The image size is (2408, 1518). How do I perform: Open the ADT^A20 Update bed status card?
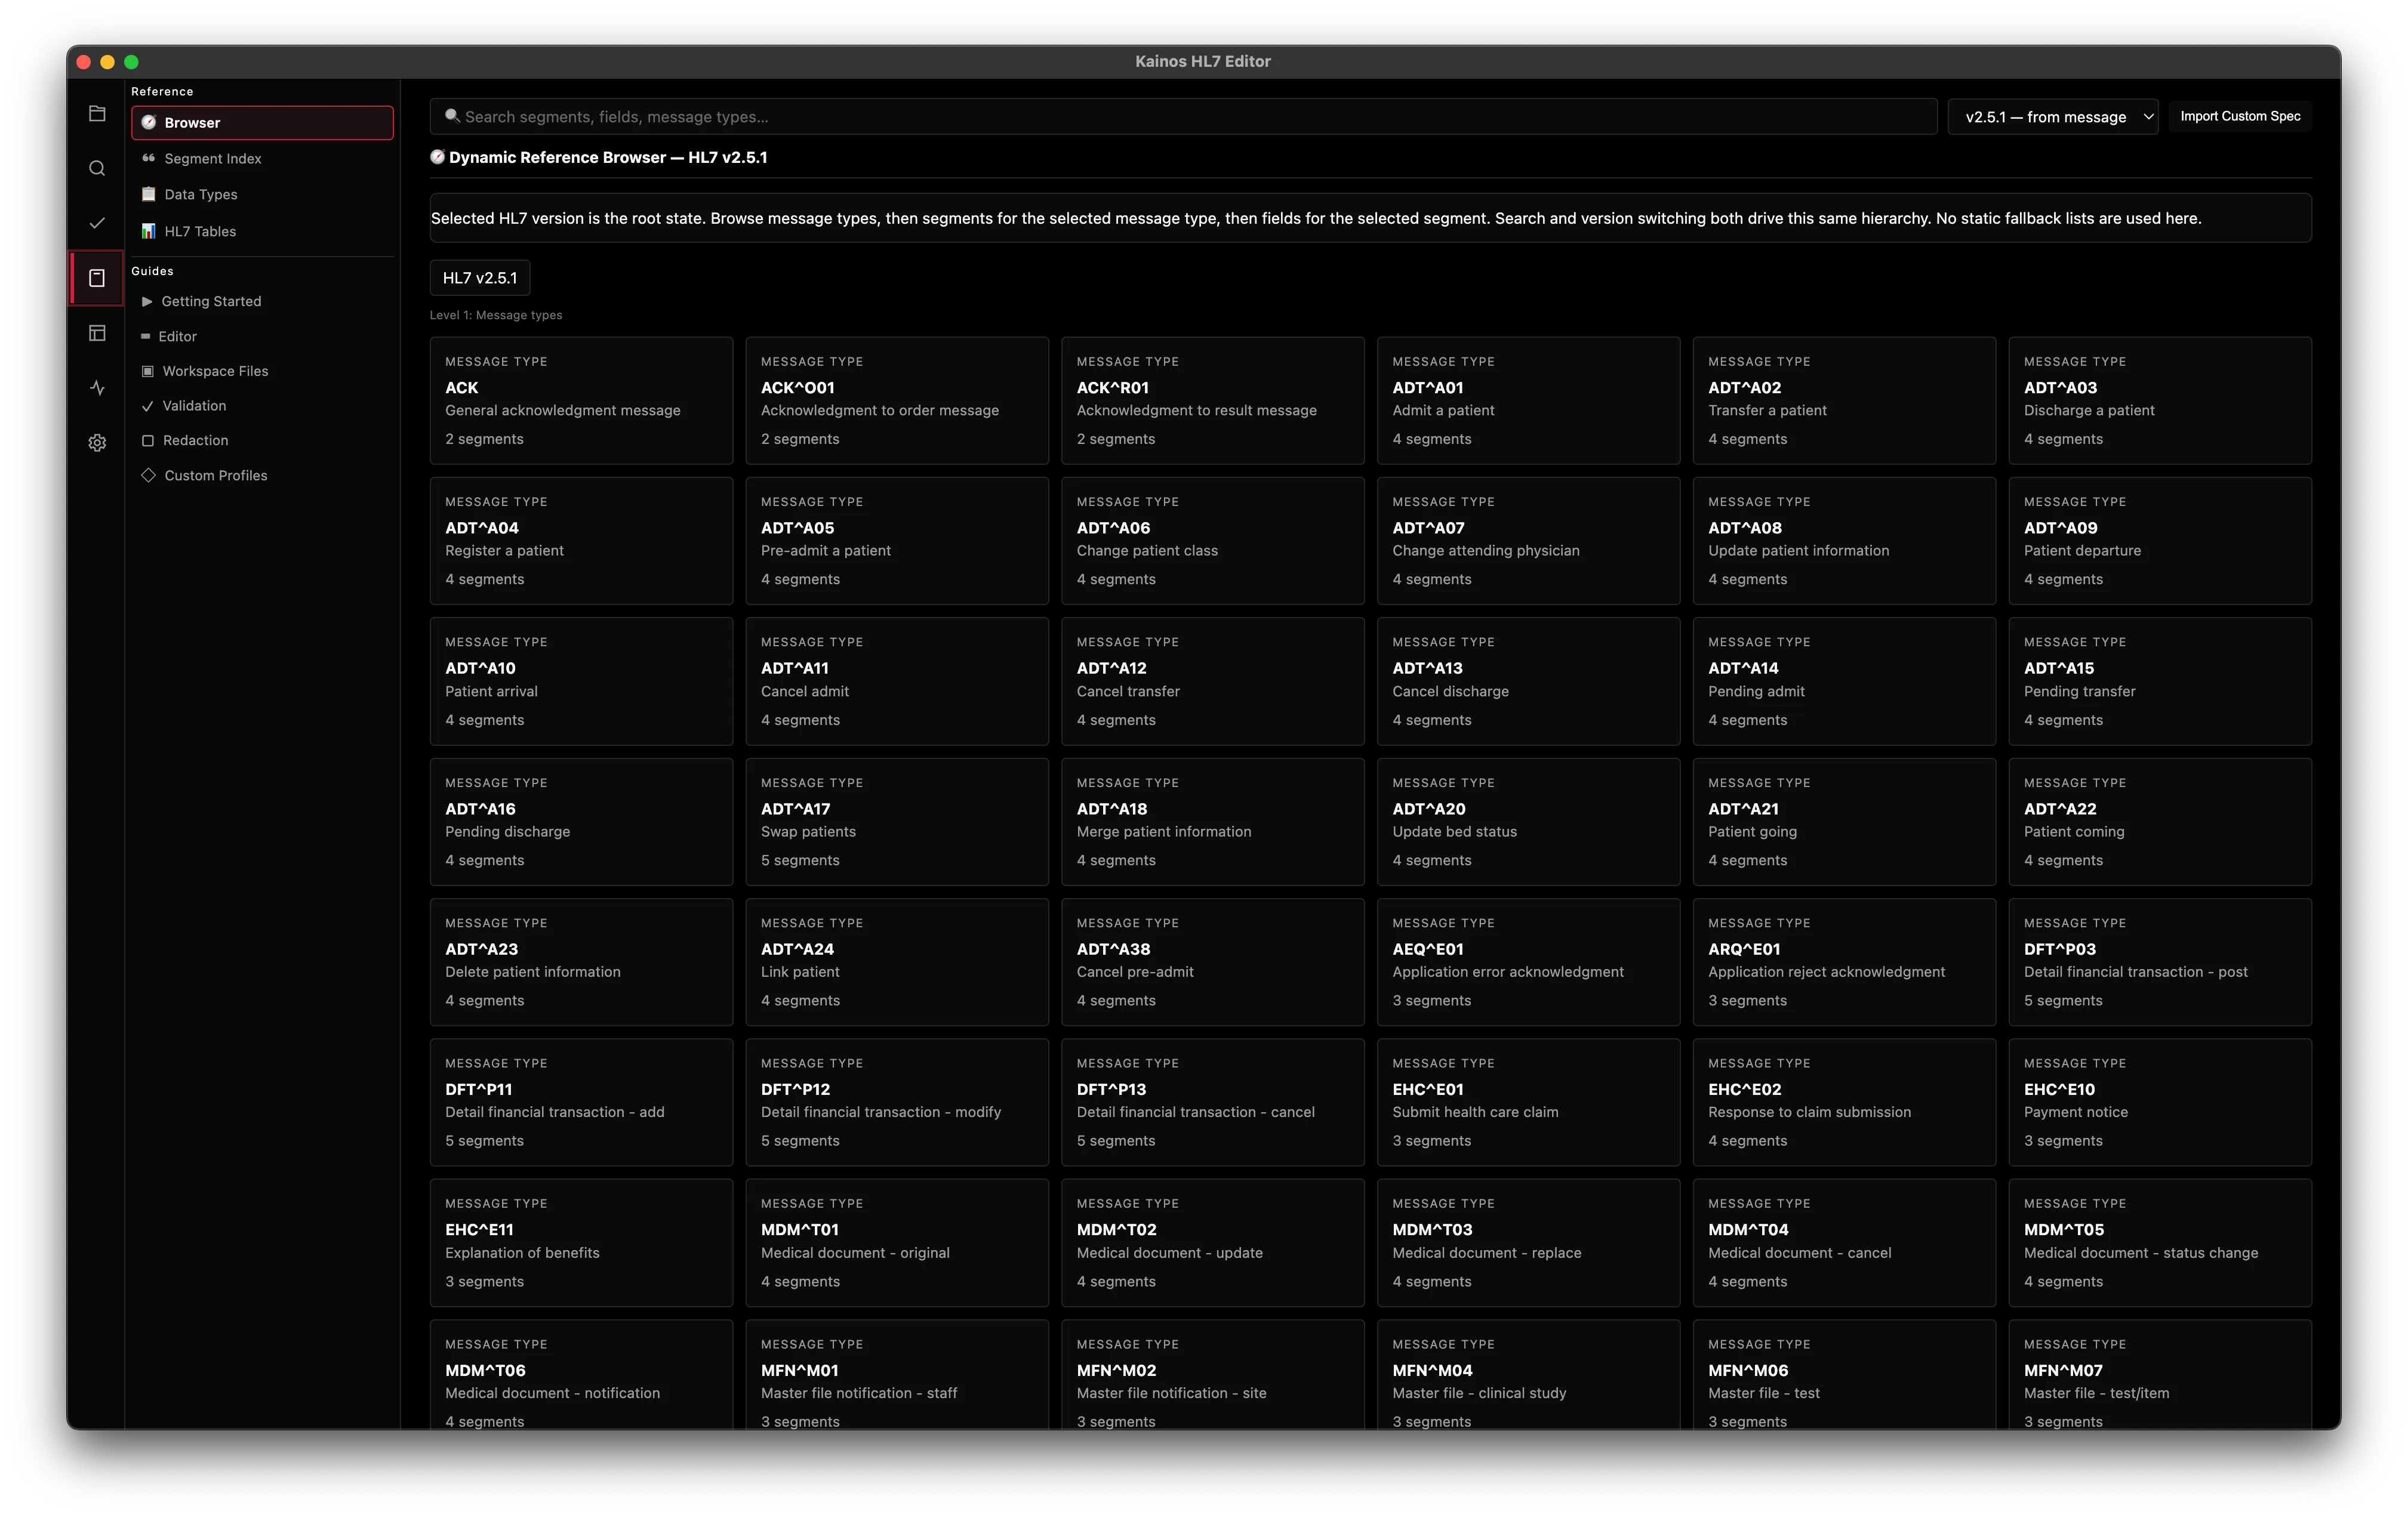point(1528,822)
